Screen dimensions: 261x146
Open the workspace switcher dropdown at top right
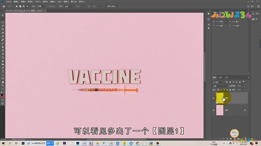[x=253, y=6]
